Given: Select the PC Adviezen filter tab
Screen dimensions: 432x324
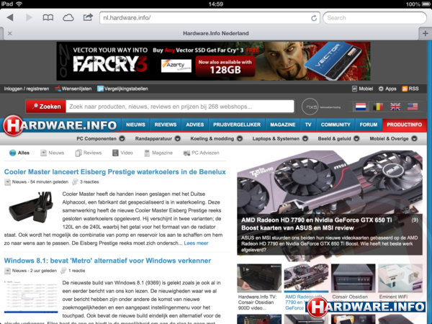Looking at the screenshot, I should pyautogui.click(x=202, y=153).
